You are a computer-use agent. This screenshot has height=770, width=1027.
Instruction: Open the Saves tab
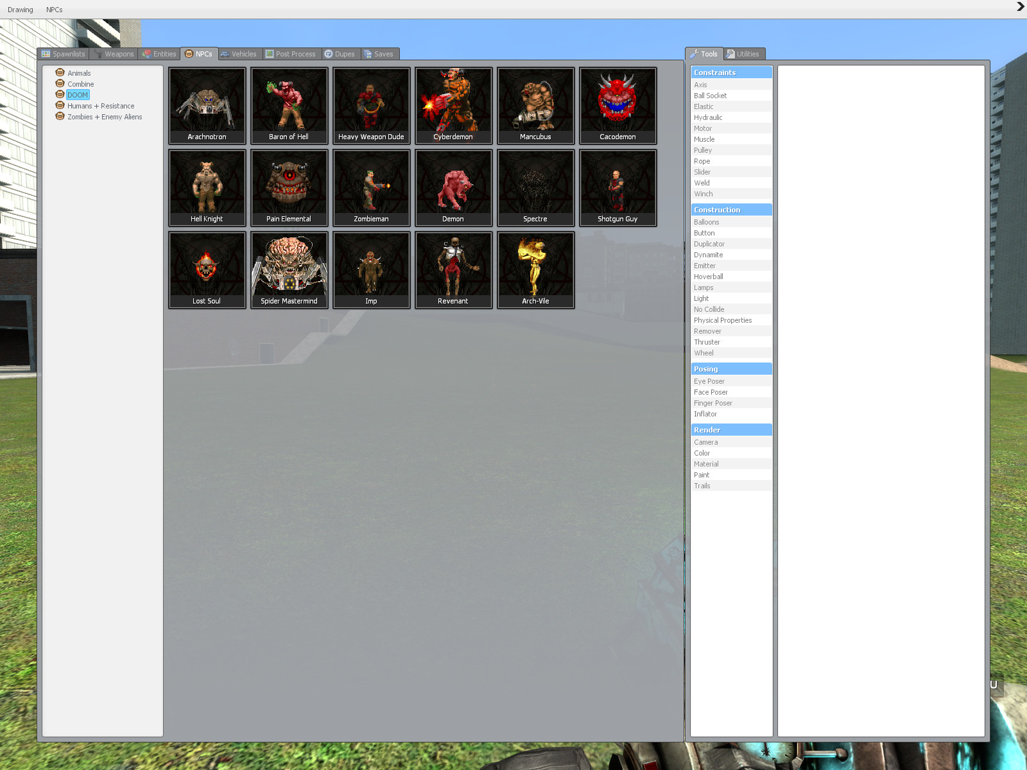tap(379, 54)
